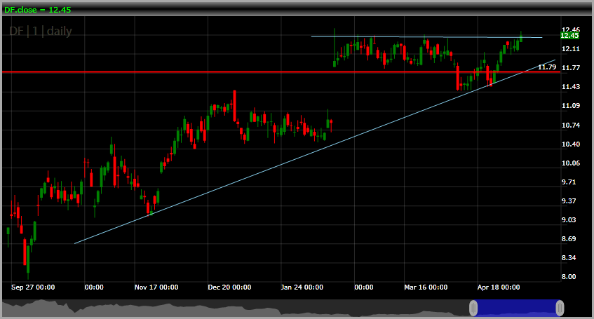Click the right handle of the range slider
The height and width of the screenshot is (319, 594).
[x=560, y=308]
